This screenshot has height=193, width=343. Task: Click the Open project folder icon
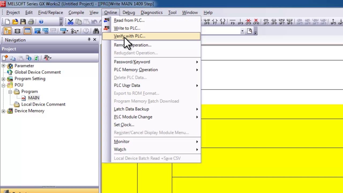point(15,22)
